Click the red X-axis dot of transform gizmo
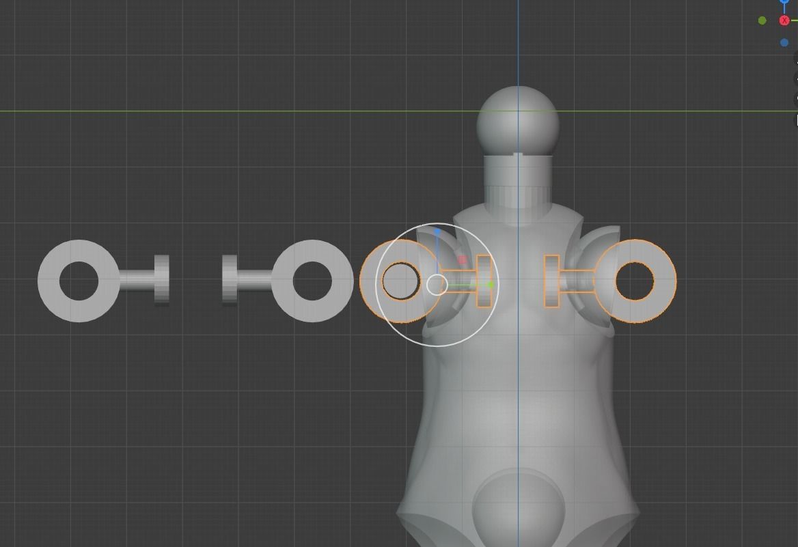The height and width of the screenshot is (547, 798). pos(462,260)
